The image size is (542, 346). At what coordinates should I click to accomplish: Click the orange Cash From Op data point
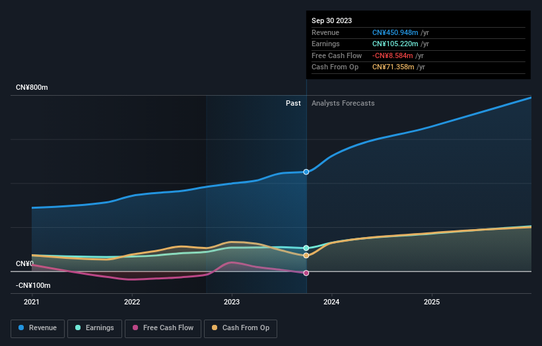click(x=306, y=256)
